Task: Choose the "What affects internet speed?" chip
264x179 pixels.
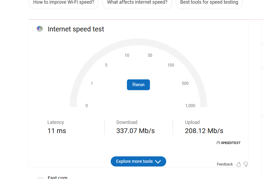Action: point(137,3)
